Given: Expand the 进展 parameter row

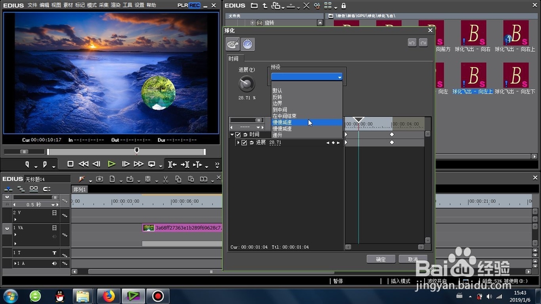Looking at the screenshot, I should click(238, 142).
